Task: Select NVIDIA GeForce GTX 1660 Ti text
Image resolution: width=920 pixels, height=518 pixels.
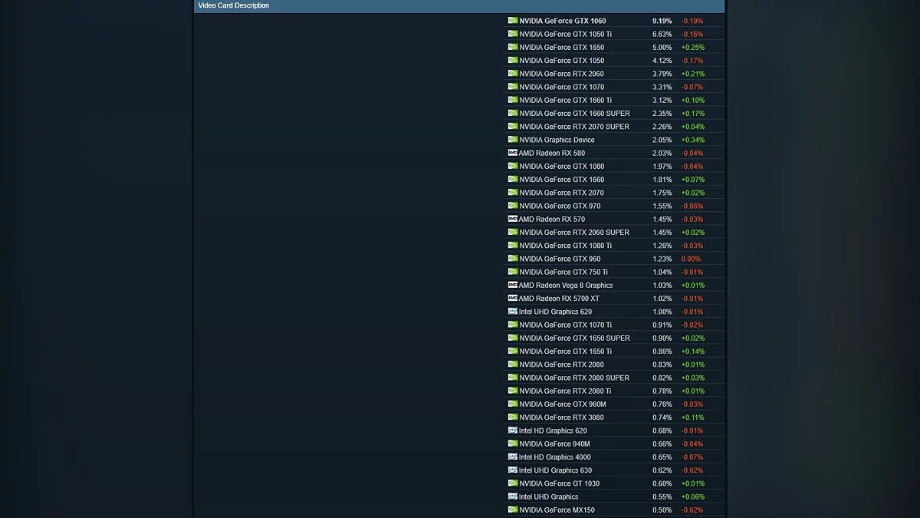Action: tap(566, 100)
